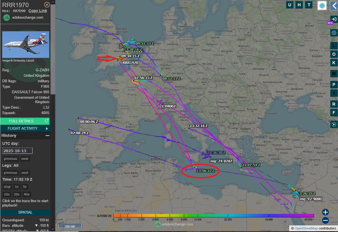Click the adsbexchange.com logo icon in sidebar
Viewport: 338px width, 232px height.
point(7,18)
